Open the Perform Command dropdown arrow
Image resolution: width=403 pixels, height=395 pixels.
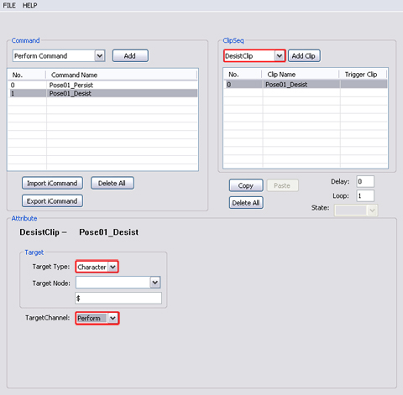(x=100, y=56)
